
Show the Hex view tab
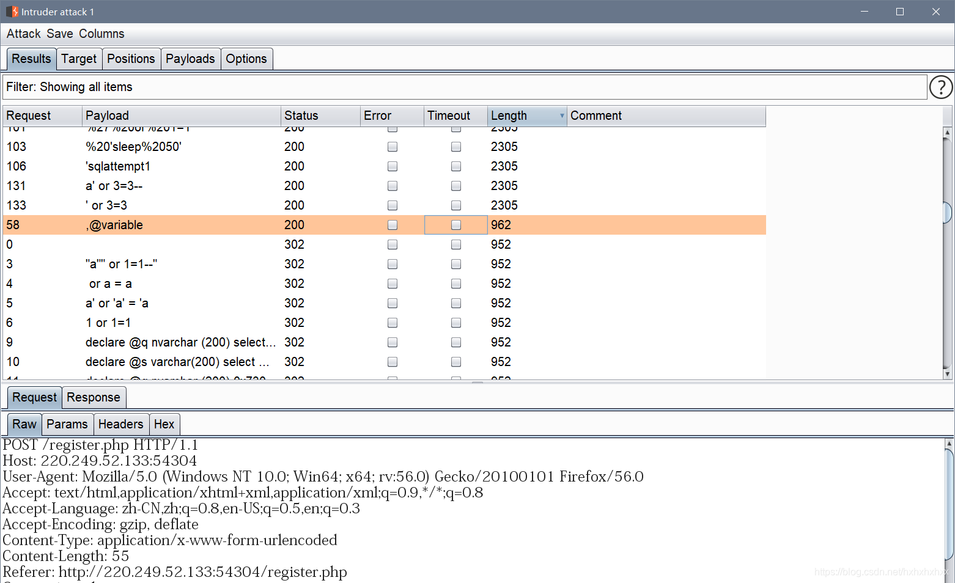(164, 424)
